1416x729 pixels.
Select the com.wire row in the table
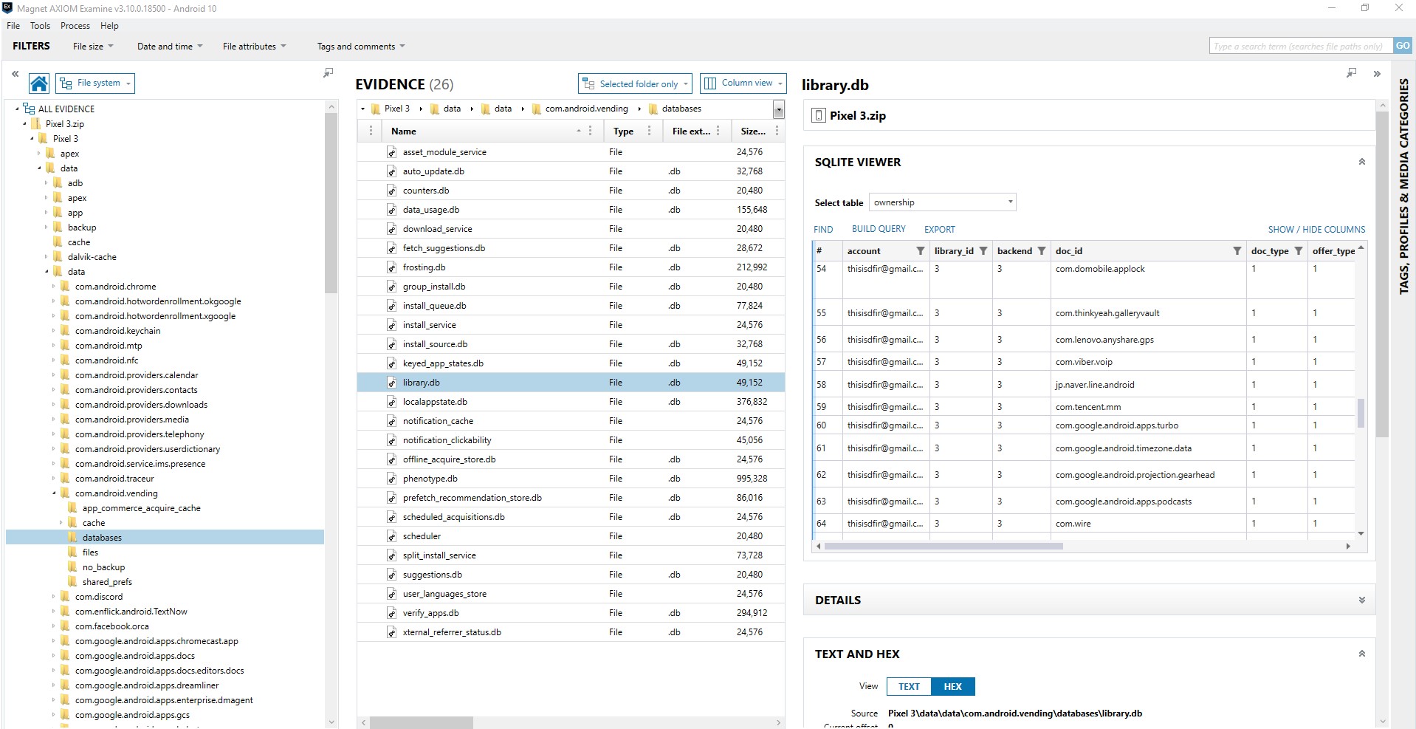point(1084,524)
